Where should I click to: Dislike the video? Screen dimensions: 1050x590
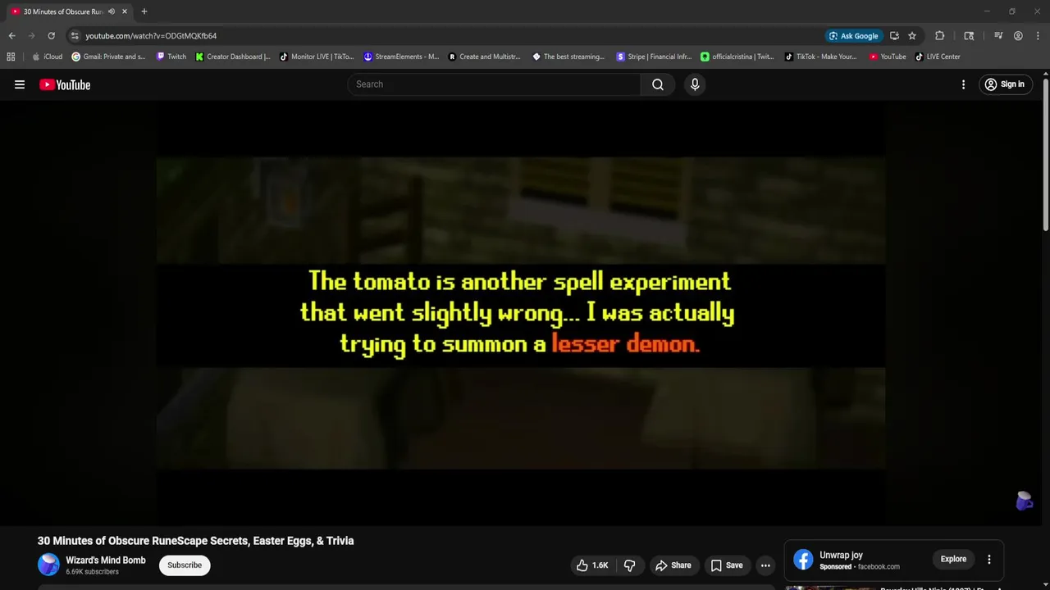[x=630, y=565]
